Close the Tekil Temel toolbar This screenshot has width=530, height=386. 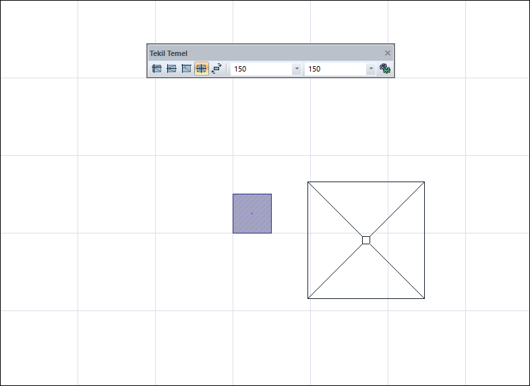coord(388,53)
